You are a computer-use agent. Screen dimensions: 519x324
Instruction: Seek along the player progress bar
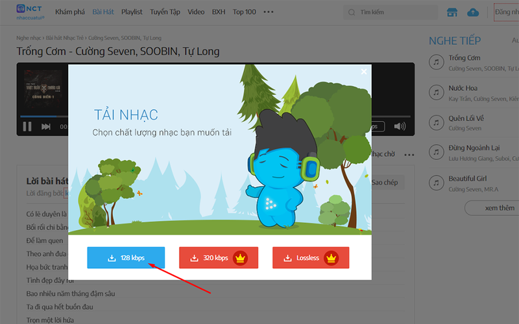[215, 117]
